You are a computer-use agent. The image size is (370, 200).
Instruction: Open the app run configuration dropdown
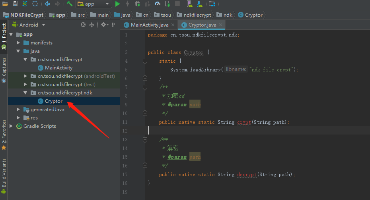pos(93,4)
